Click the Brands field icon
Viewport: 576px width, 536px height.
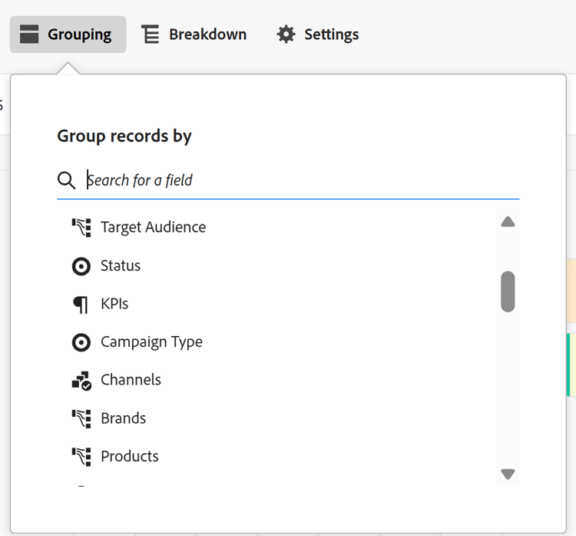pyautogui.click(x=81, y=418)
